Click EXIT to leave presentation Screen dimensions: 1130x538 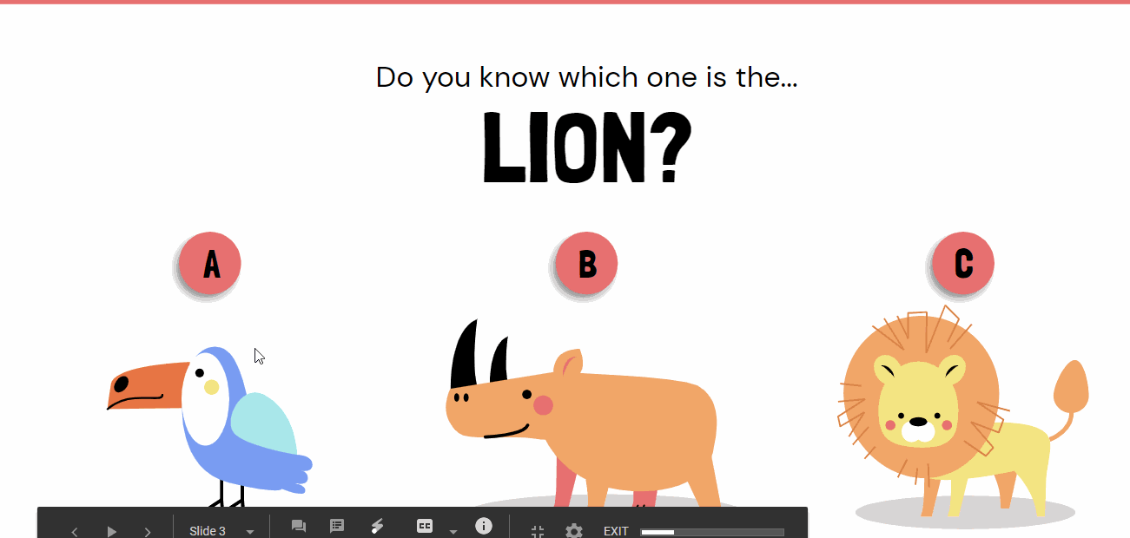616,531
